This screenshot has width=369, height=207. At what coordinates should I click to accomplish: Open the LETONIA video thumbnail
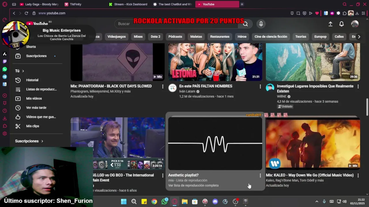tap(215, 62)
